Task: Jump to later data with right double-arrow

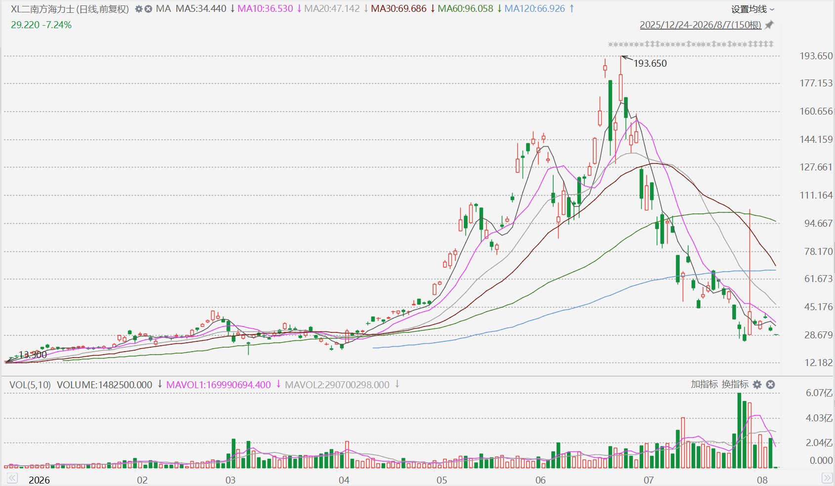Action: (826, 478)
